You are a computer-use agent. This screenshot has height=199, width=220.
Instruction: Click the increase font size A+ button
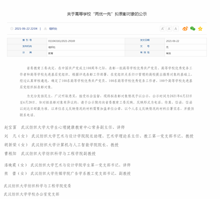coord(162,29)
